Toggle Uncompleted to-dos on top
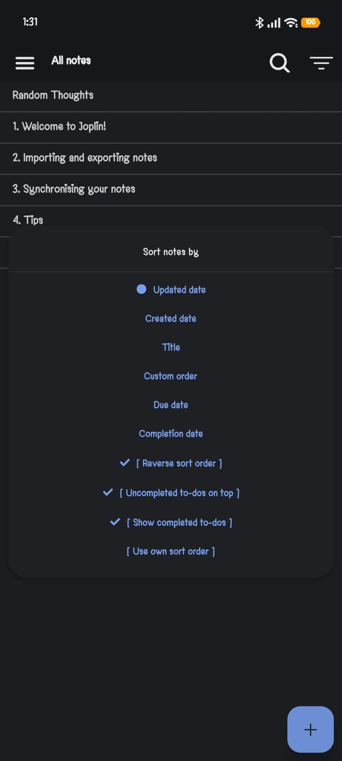Screen dimensions: 342x761 pos(171,493)
